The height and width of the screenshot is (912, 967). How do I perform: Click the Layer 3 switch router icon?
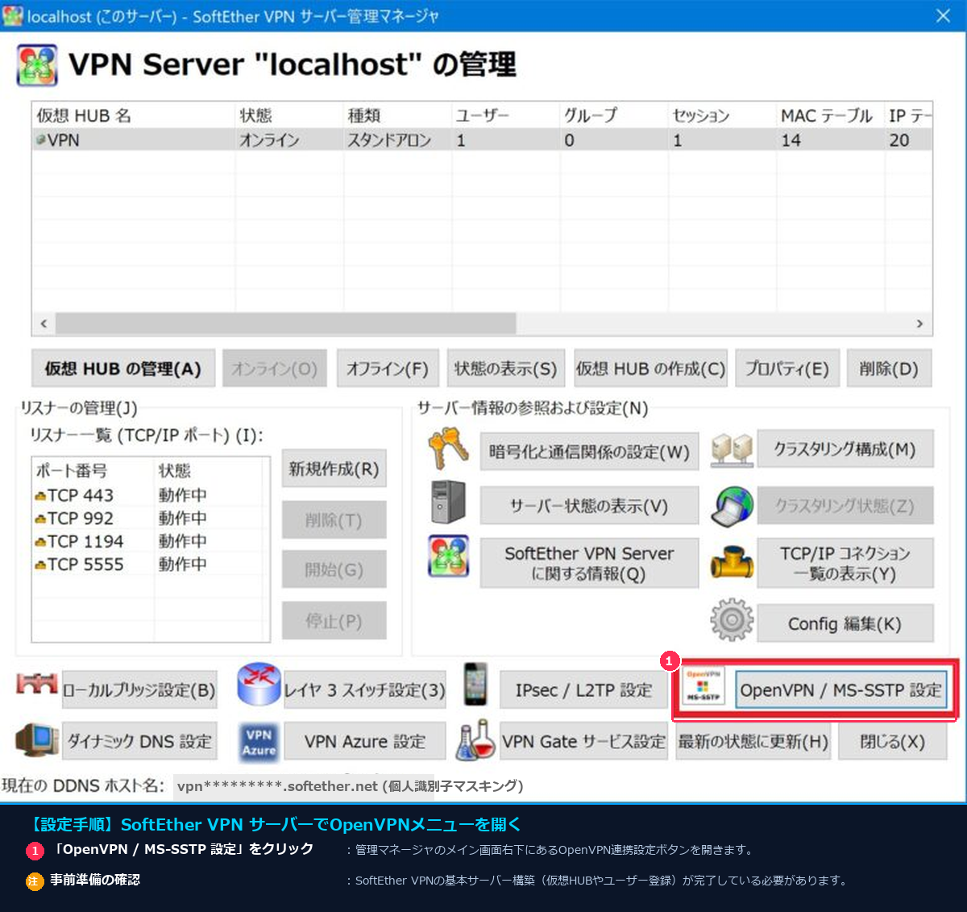tap(259, 685)
